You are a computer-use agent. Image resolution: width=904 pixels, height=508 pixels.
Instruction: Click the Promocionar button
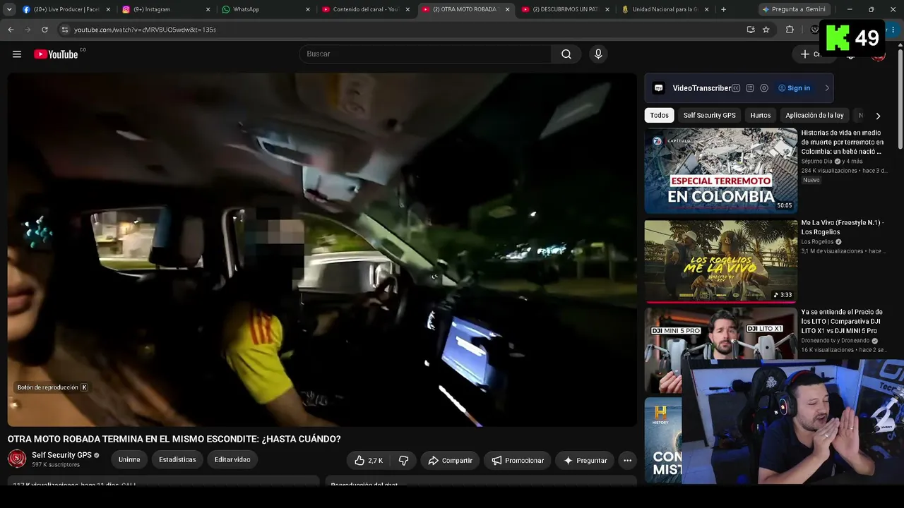pyautogui.click(x=518, y=460)
